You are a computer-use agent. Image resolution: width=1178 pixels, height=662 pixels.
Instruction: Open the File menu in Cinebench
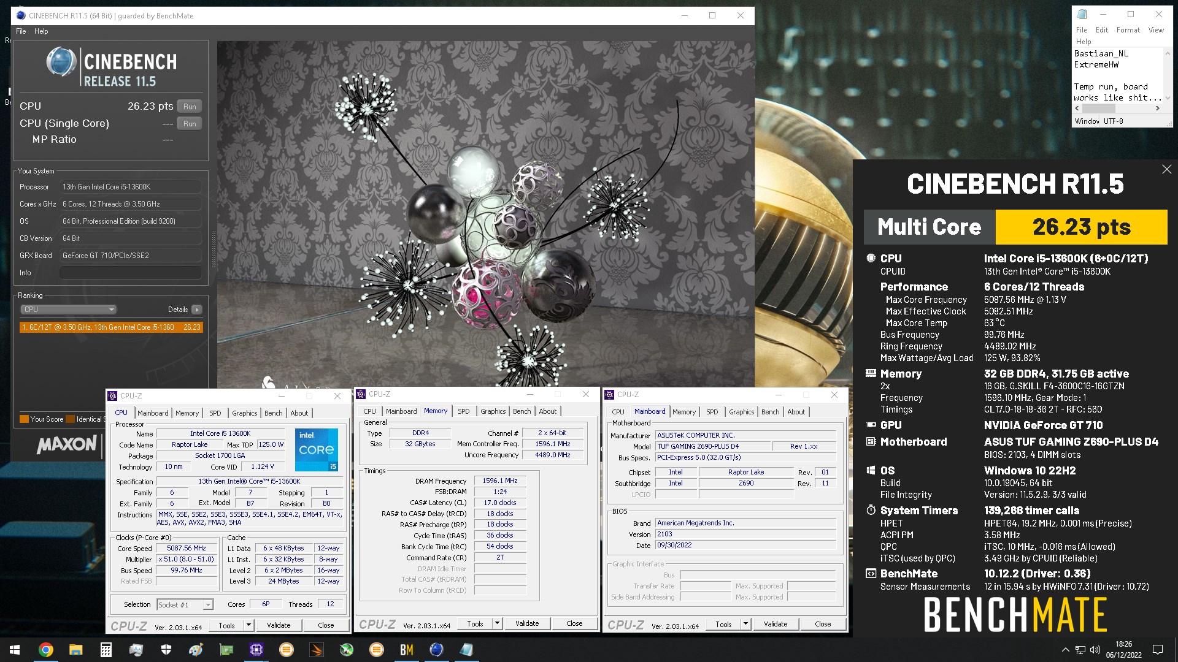(x=21, y=31)
